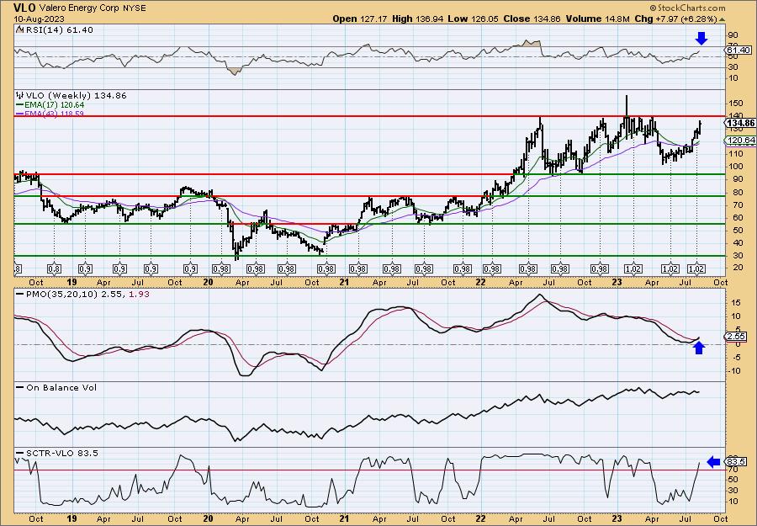Click the green EMA(17) 120.64 legend entry
The image size is (757, 526).
[x=50, y=104]
